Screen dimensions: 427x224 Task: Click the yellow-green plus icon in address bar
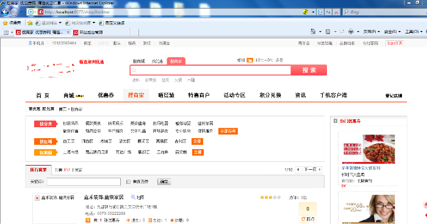(306, 12)
